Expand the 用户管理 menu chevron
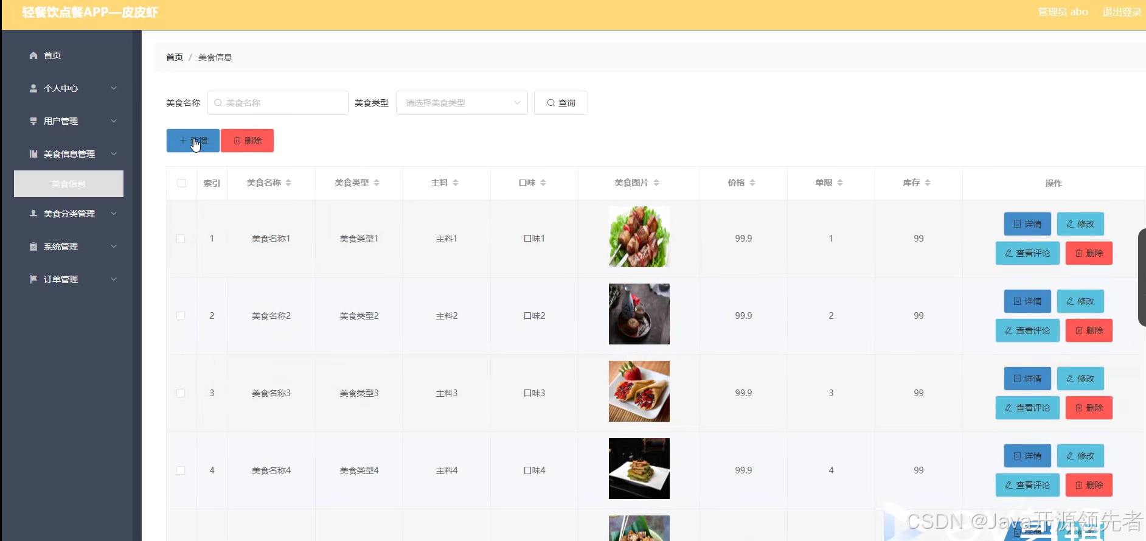 coord(114,121)
